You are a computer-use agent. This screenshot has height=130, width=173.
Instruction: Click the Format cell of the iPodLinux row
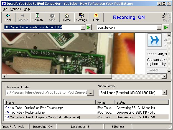click(x=105, y=112)
